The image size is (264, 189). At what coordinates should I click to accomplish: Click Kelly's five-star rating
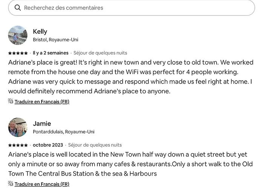coord(18,53)
